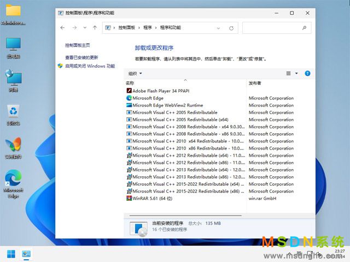Open recent locations dropdown arrow
Viewport: 350px width, 262px height.
pyautogui.click(x=85, y=28)
